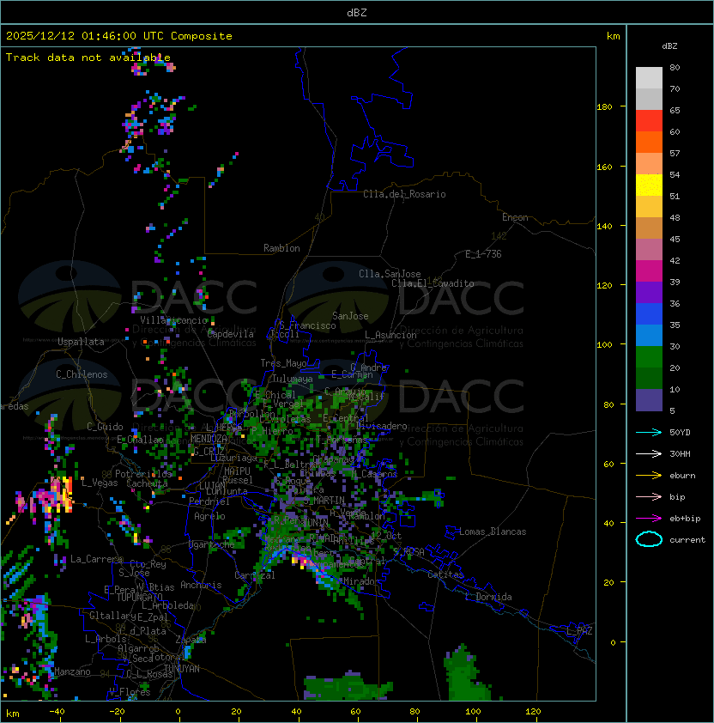The image size is (714, 723).
Task: Click the Ugarteche place label
Action: (212, 544)
